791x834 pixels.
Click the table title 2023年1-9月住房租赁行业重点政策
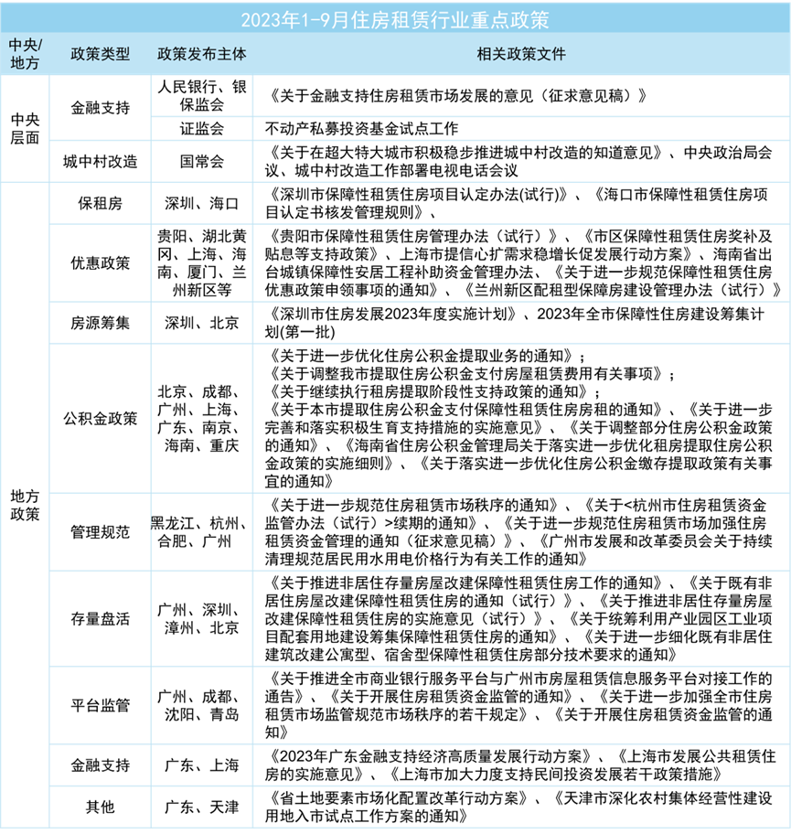tap(395, 20)
